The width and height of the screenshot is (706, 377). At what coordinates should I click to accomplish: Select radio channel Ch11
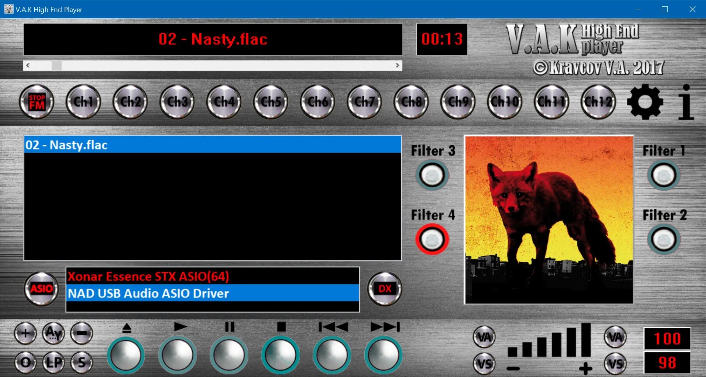pyautogui.click(x=552, y=102)
